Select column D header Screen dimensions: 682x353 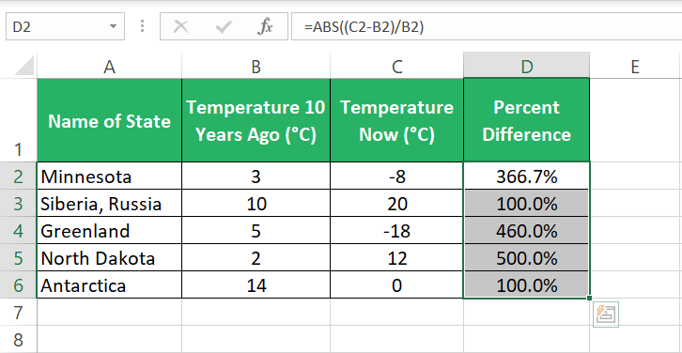tap(526, 67)
